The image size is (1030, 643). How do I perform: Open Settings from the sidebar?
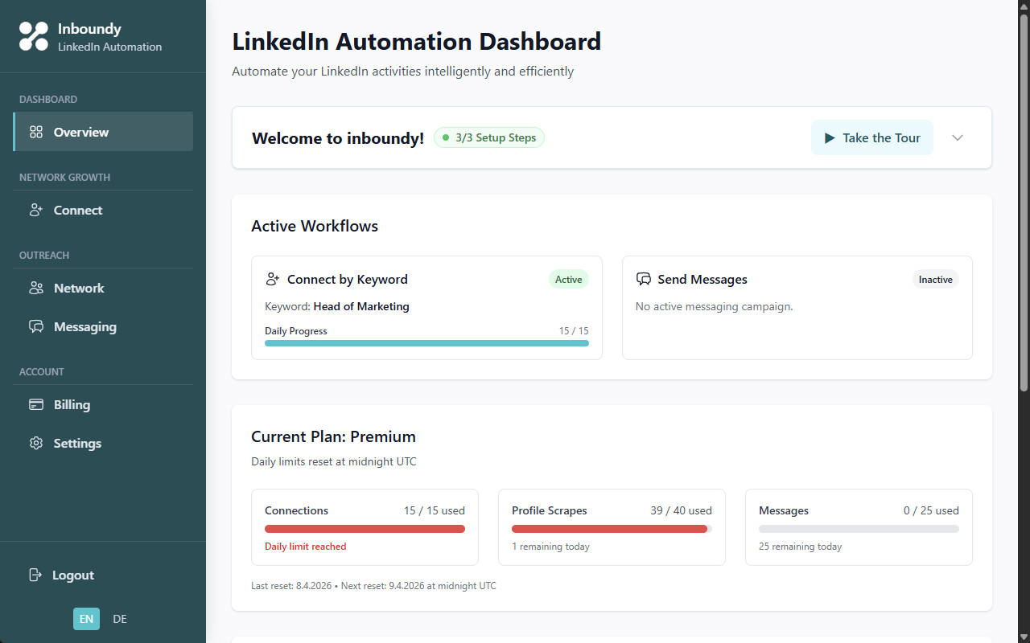pyautogui.click(x=103, y=443)
